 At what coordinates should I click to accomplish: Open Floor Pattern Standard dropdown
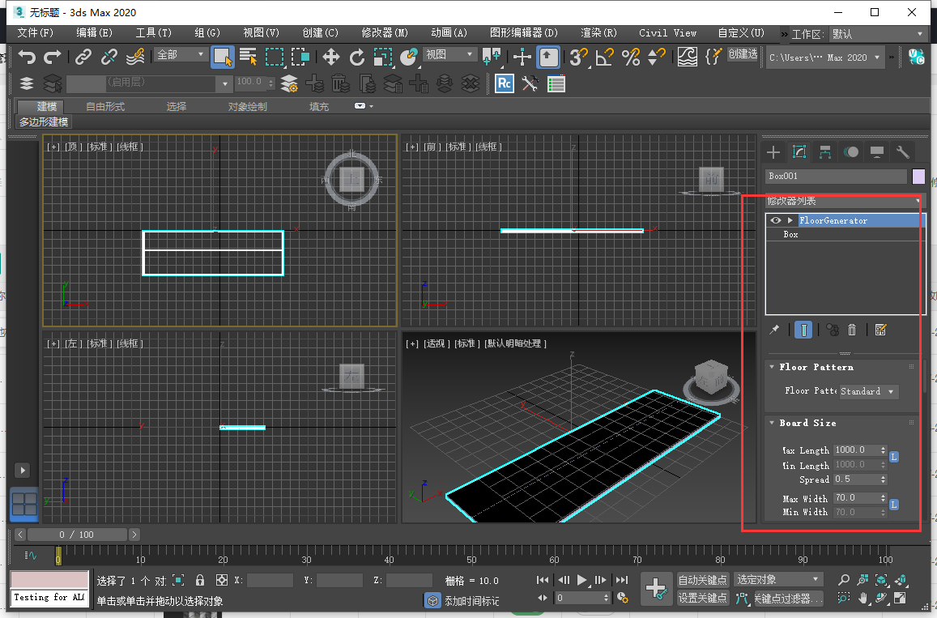pos(869,391)
